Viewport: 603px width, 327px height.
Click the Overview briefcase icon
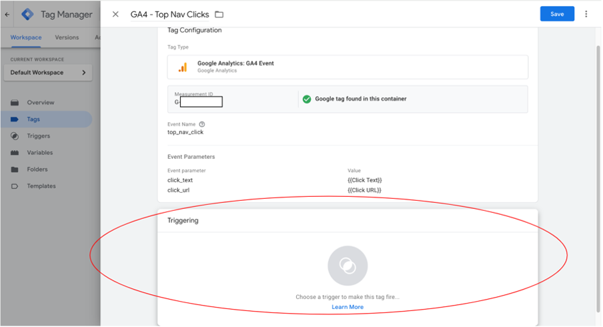15,102
